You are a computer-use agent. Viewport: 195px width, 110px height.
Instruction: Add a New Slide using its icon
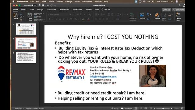[x=30, y=15]
